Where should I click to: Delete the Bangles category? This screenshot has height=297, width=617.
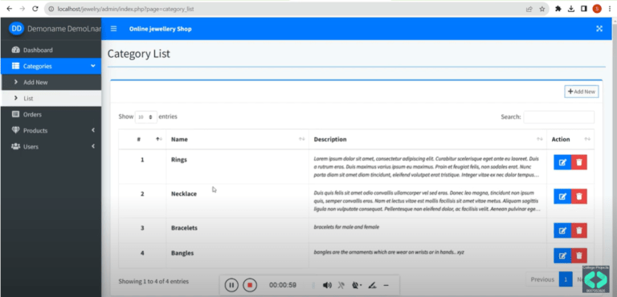(x=578, y=256)
